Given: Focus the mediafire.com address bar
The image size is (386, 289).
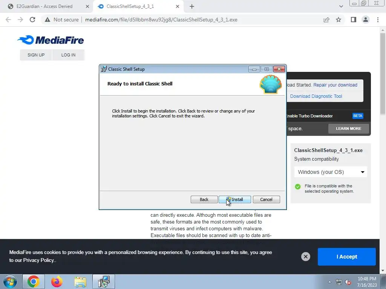Looking at the screenshot, I should click(161, 20).
